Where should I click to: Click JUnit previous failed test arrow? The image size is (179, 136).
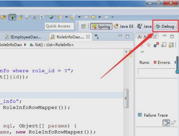tap(149, 45)
